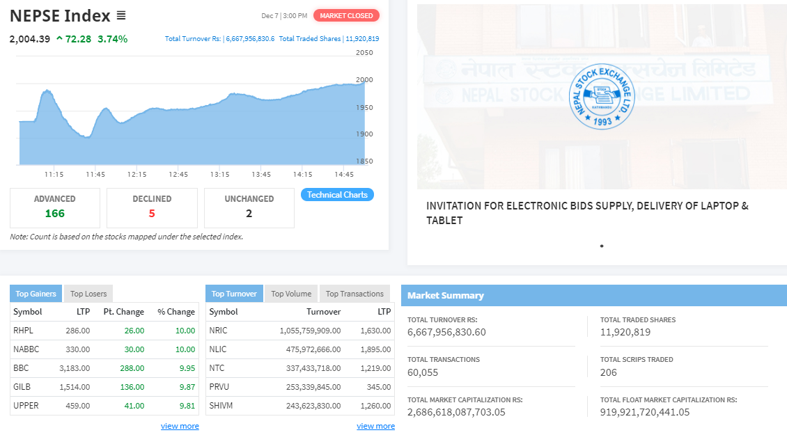Click market capitalization value 2,686,618,087,703.05

tap(456, 412)
